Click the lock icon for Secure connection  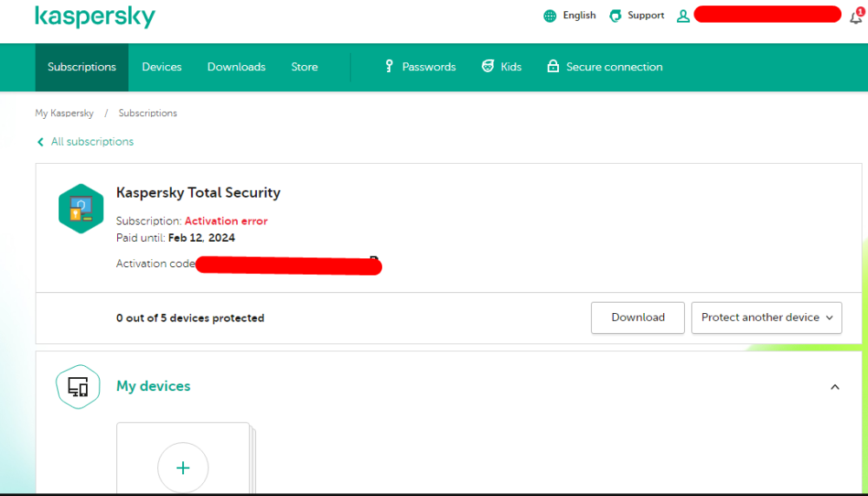pyautogui.click(x=553, y=67)
